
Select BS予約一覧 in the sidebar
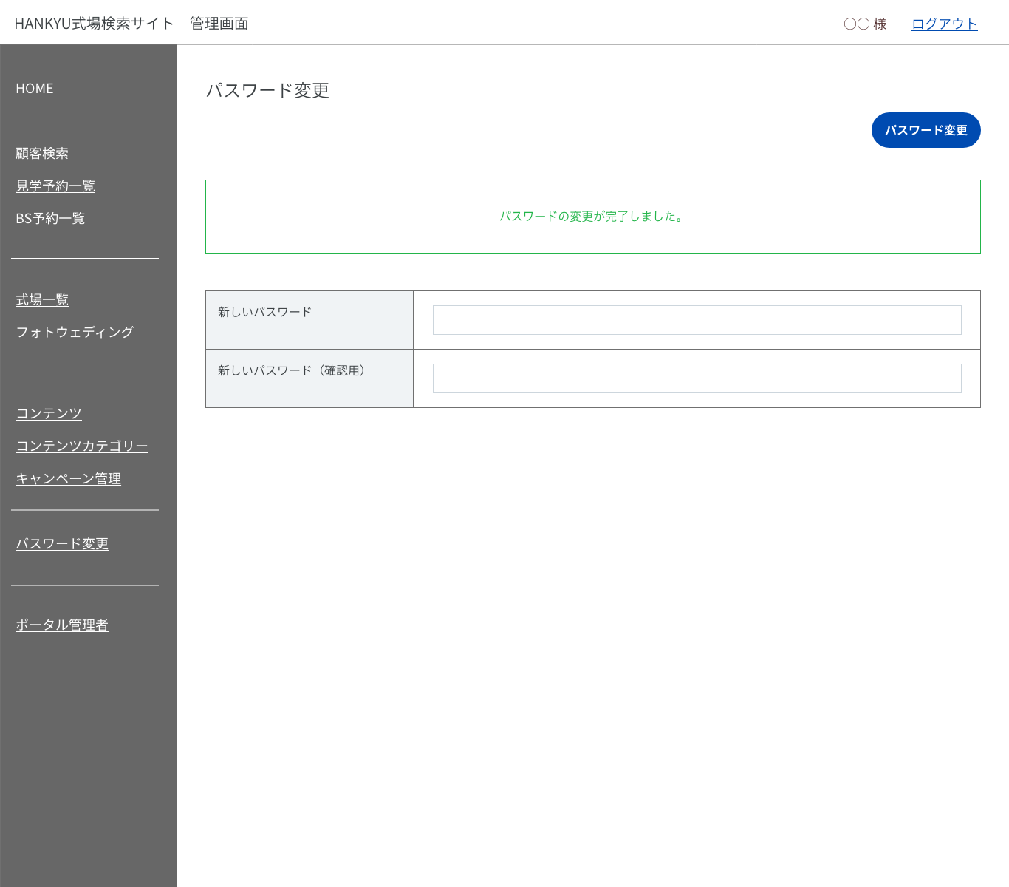[50, 219]
